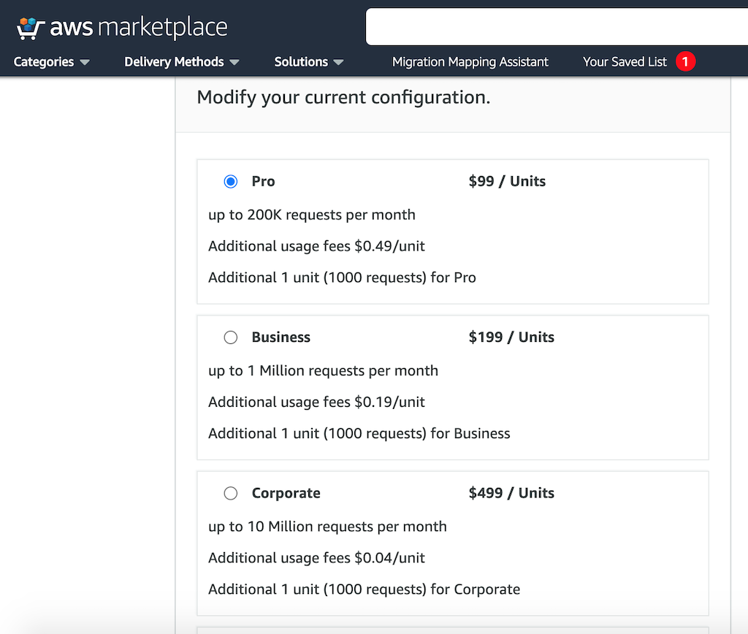The height and width of the screenshot is (634, 748).
Task: Click into the top search field
Action: click(555, 27)
